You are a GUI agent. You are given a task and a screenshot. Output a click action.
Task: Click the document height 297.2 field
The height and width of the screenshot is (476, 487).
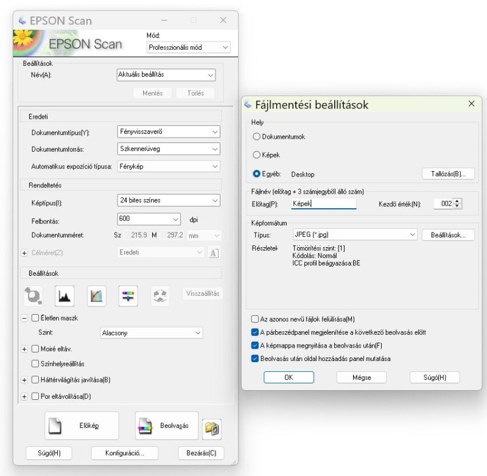pos(172,235)
